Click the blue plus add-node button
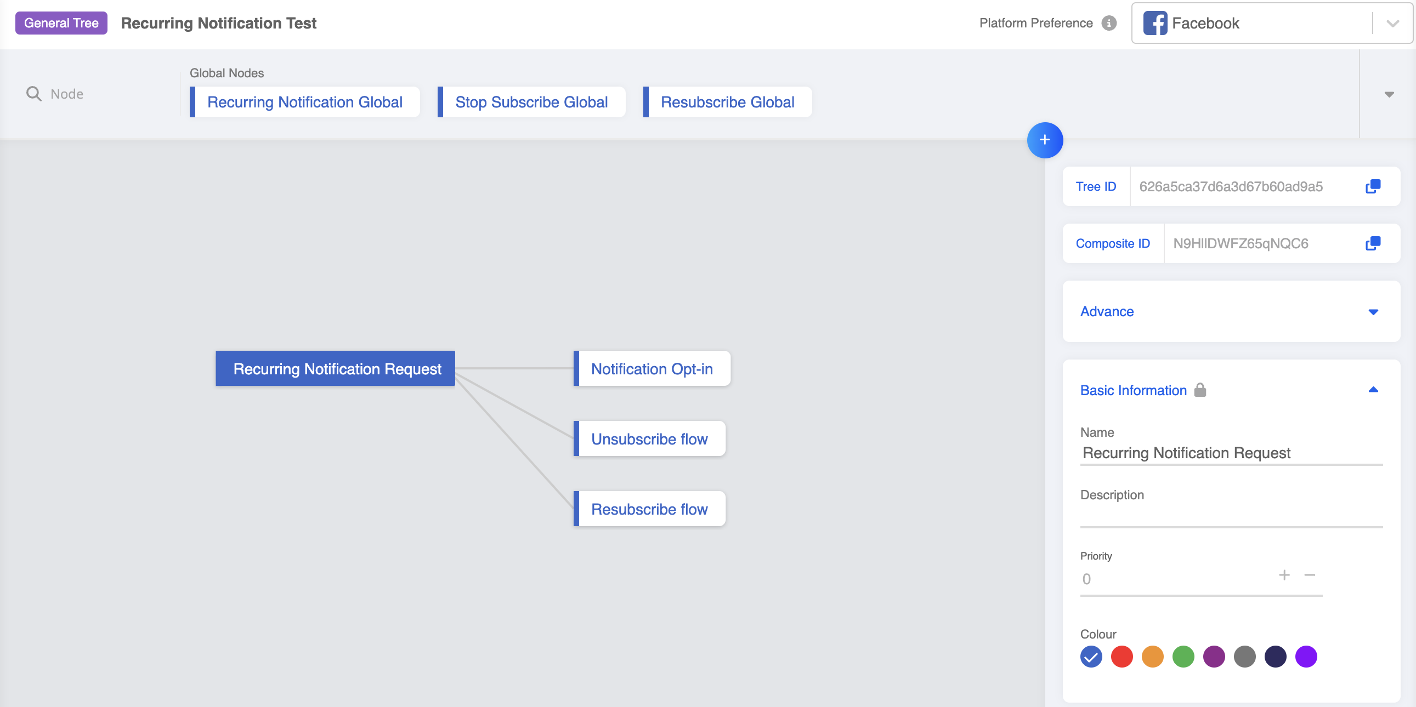The height and width of the screenshot is (707, 1416). 1044,140
